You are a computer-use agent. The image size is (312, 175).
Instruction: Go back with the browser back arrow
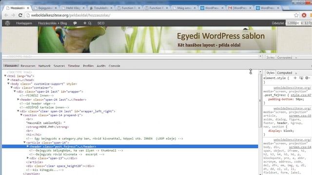tap(6, 15)
